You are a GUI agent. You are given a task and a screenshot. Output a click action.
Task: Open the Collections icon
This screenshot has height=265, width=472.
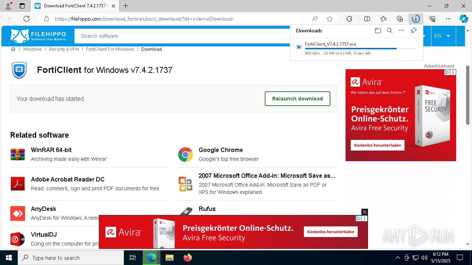(400, 19)
